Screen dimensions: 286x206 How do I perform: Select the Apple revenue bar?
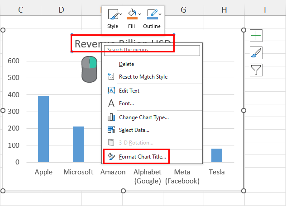click(x=43, y=129)
